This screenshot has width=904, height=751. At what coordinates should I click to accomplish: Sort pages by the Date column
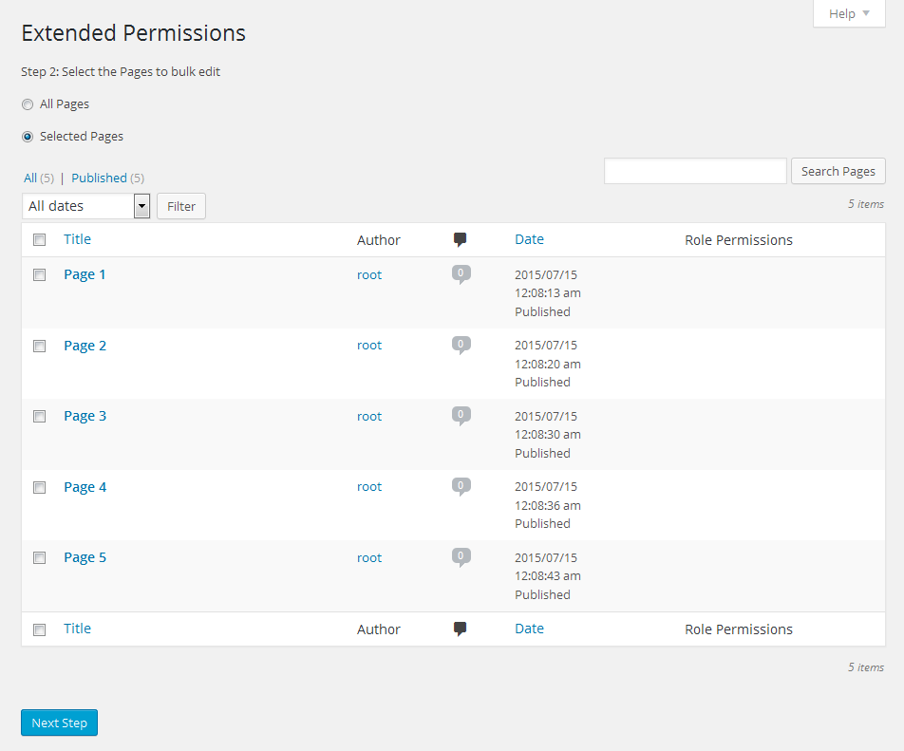pos(529,239)
